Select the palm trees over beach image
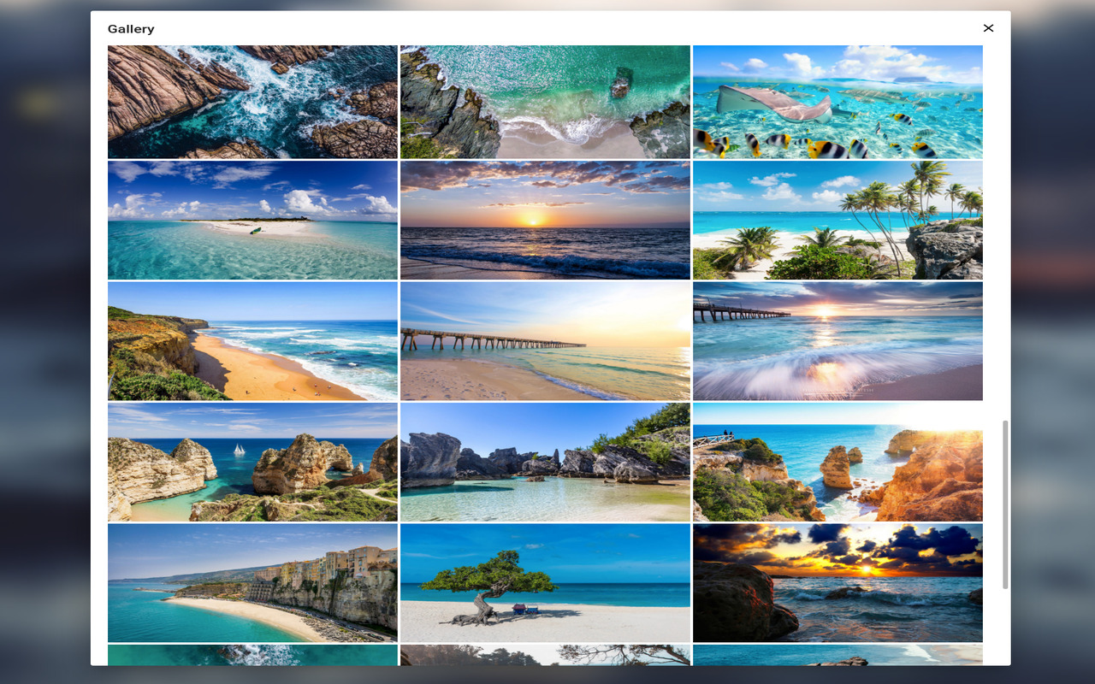This screenshot has height=684, width=1095. click(837, 221)
